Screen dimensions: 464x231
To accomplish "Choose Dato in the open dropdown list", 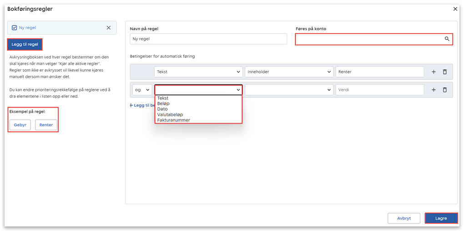I will point(162,109).
